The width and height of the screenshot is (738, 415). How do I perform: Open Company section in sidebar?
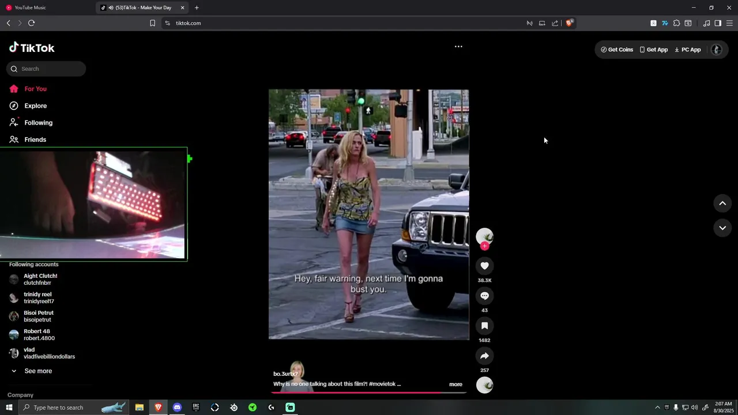click(x=20, y=395)
